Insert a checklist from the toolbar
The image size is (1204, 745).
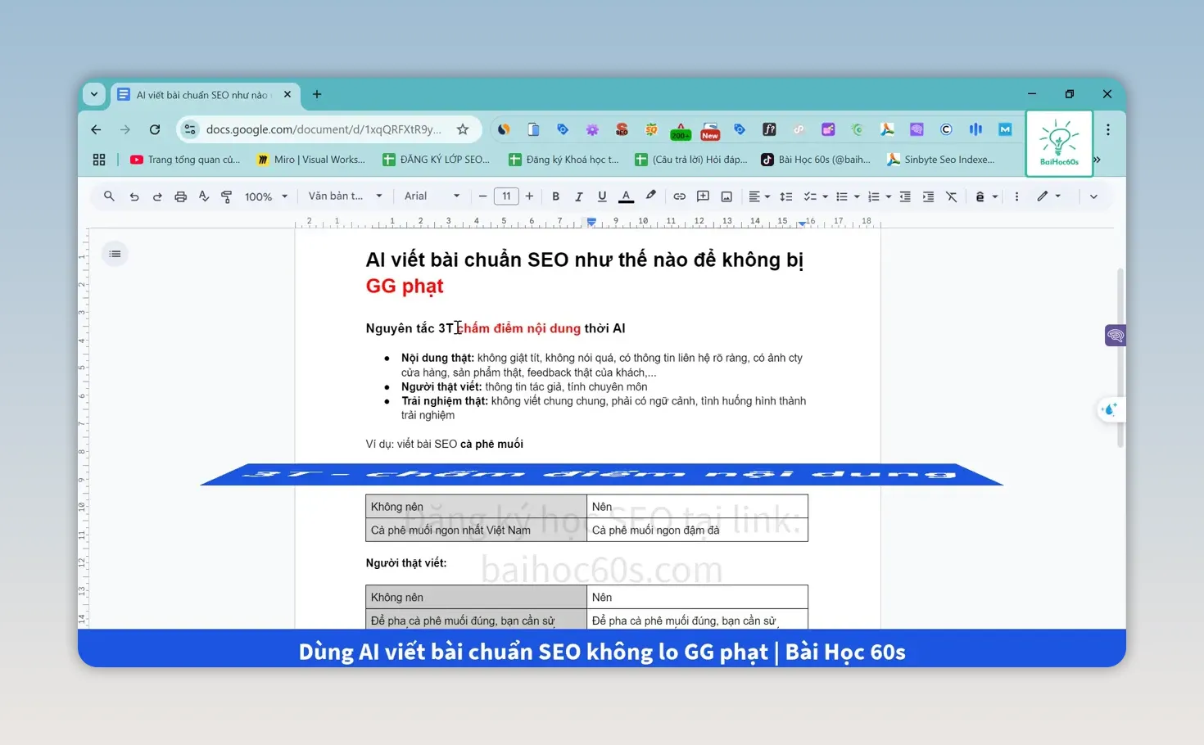pyautogui.click(x=810, y=196)
